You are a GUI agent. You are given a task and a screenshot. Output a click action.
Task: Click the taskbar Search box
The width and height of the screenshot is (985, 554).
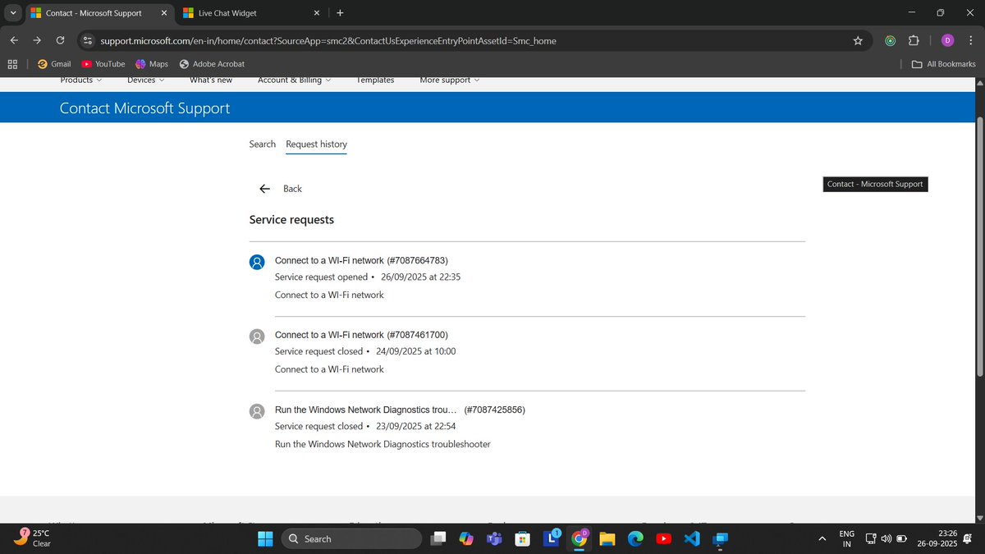[x=351, y=538]
